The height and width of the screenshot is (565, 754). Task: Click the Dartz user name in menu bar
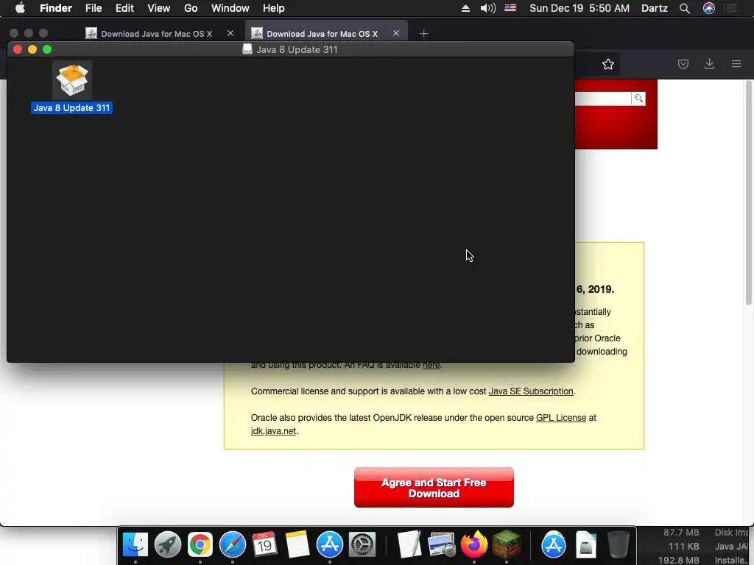click(655, 8)
